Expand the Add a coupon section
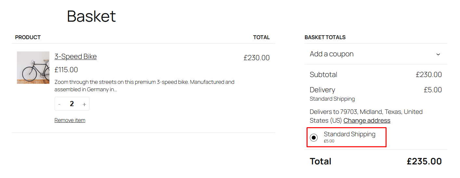 coord(332,54)
